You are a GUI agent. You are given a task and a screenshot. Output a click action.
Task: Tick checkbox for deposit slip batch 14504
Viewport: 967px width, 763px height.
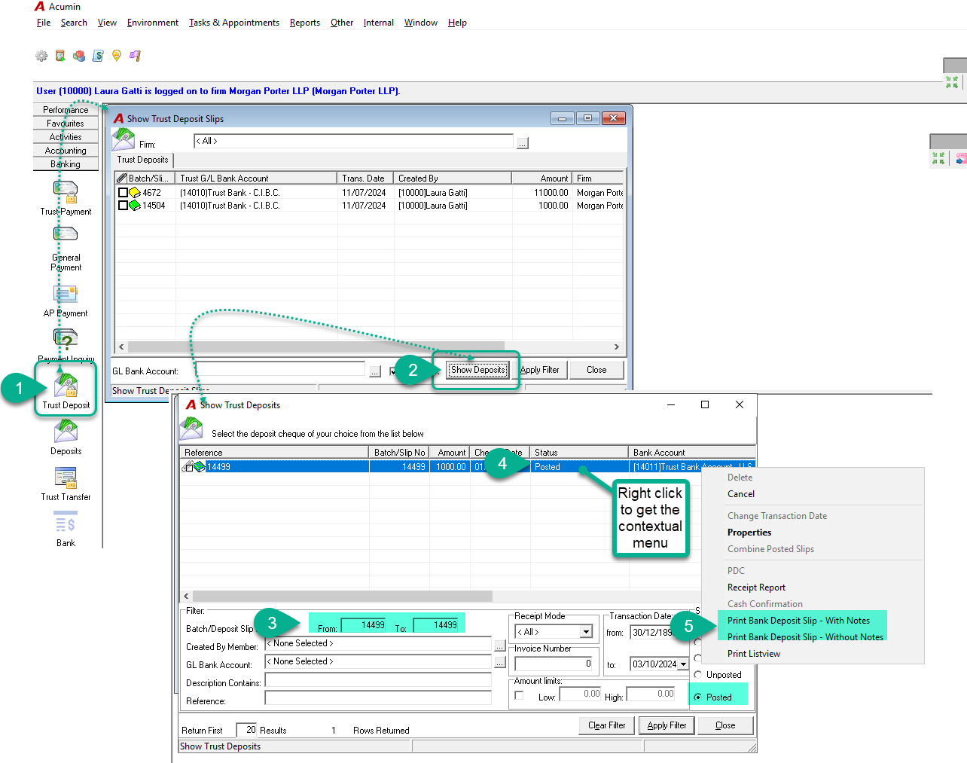[x=123, y=206]
